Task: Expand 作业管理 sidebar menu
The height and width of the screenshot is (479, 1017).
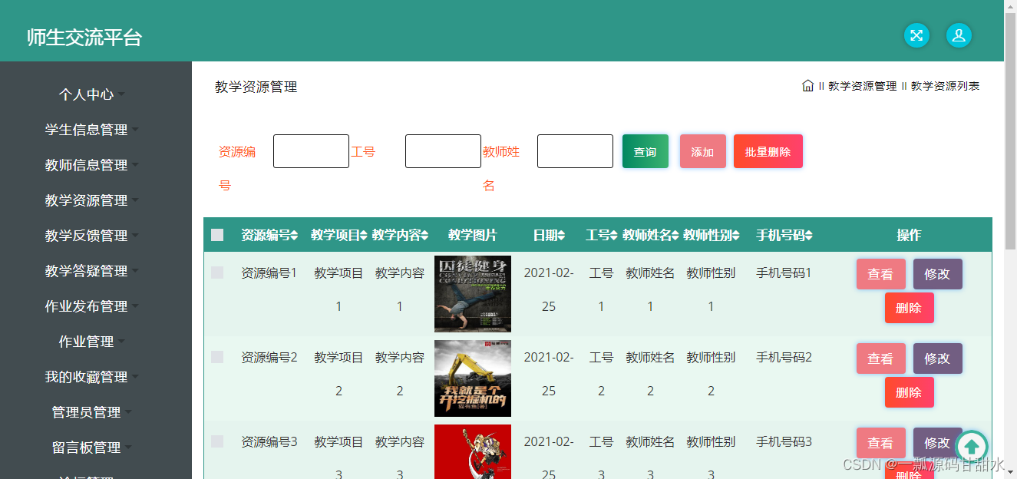Action: tap(92, 342)
